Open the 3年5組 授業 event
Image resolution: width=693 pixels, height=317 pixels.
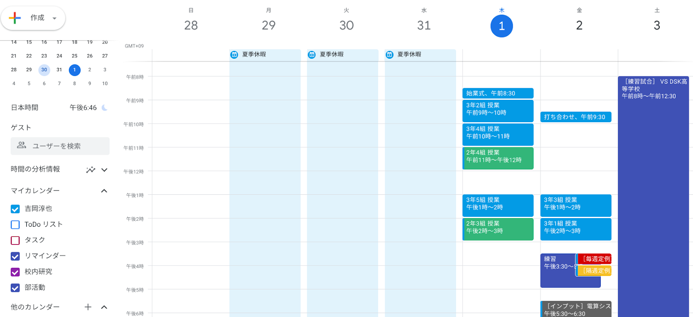click(x=498, y=206)
